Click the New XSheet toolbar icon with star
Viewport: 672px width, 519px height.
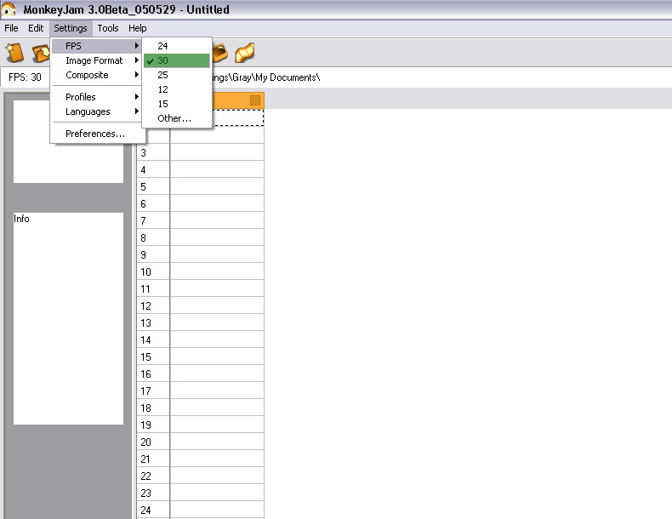tap(14, 53)
